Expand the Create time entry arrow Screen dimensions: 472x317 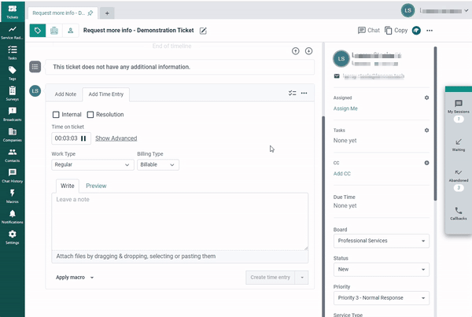302,277
